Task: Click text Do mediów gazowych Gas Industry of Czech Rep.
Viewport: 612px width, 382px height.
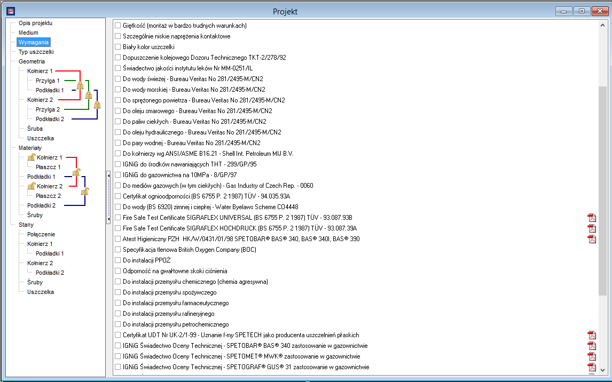Action: [218, 185]
